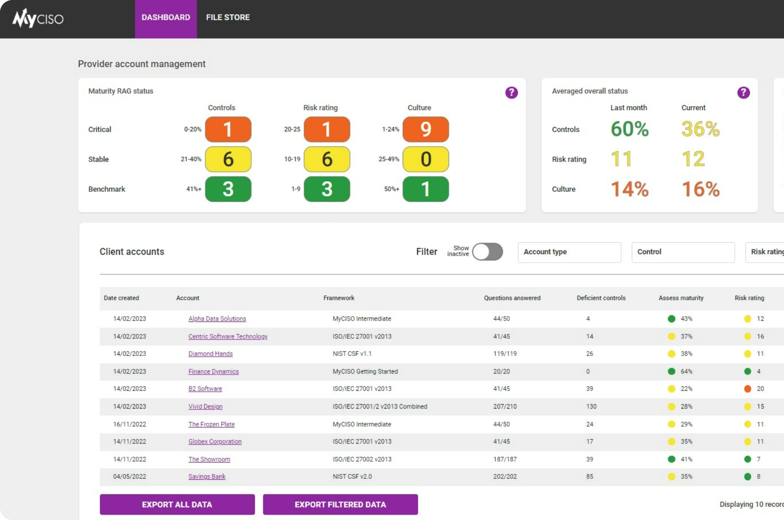Image resolution: width=784 pixels, height=520 pixels.
Task: Open the Risk rating filter dropdown
Action: tap(765, 252)
